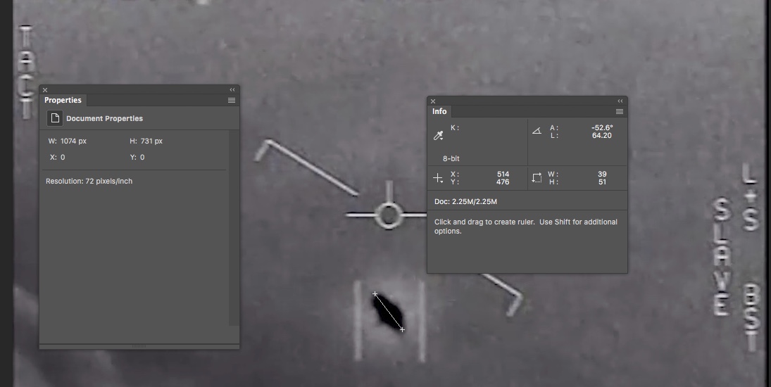Click the crosshair mouse coordinates icon
The image size is (771, 387).
[x=438, y=179]
